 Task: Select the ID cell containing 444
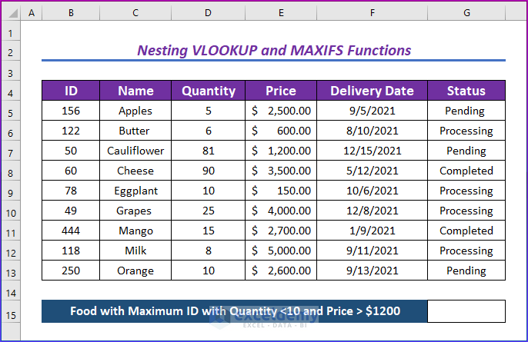coord(71,231)
